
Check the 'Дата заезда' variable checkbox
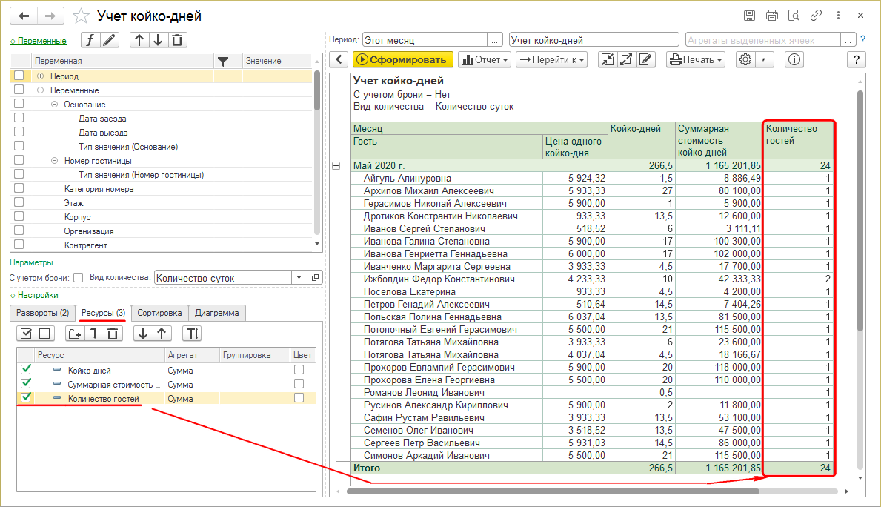pos(19,118)
